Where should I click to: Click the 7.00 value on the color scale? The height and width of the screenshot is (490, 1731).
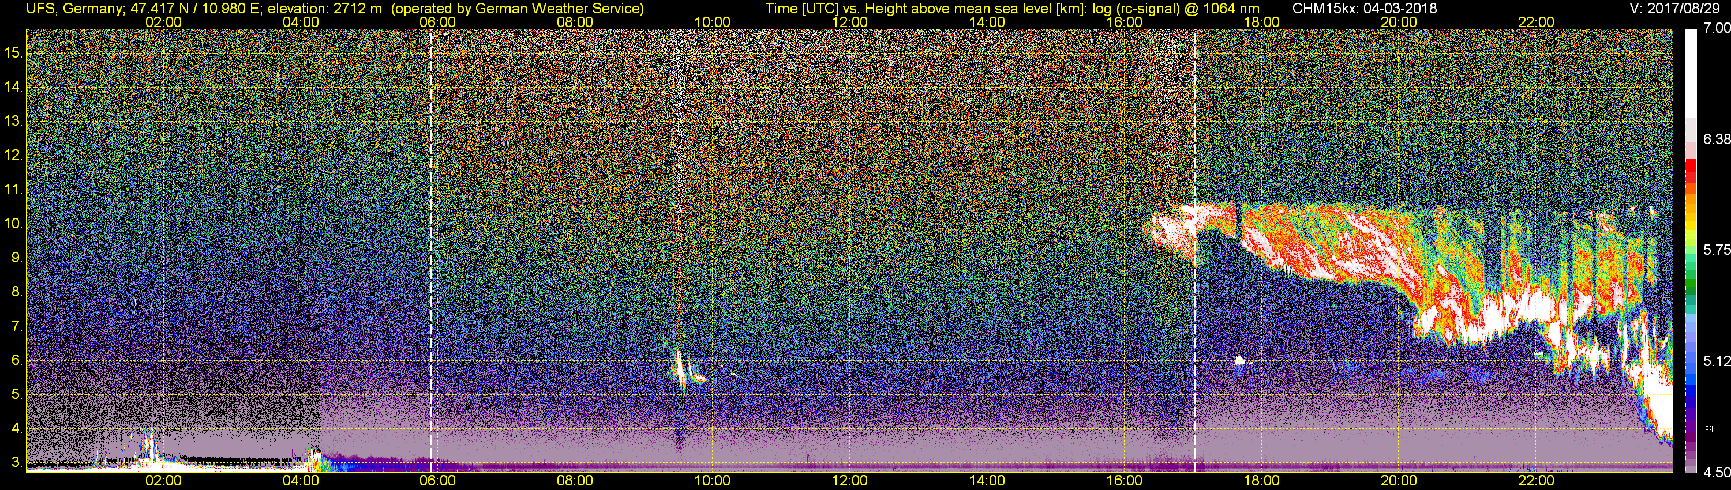tap(1717, 28)
